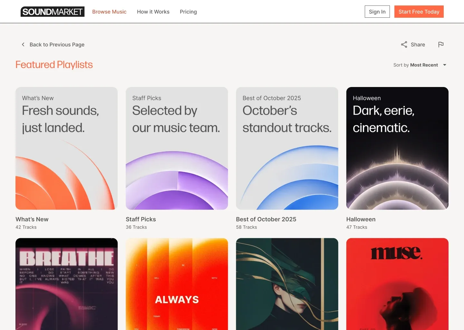Click the What's New title below card

pos(32,219)
